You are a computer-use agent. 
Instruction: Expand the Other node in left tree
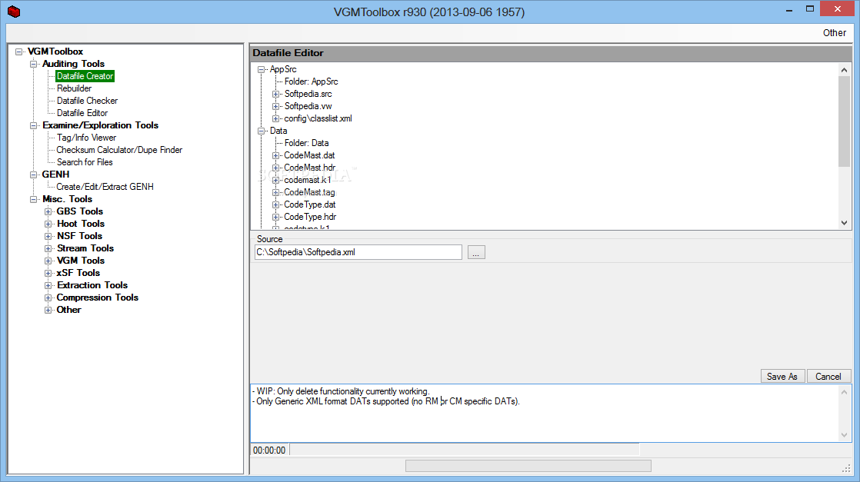pos(48,310)
